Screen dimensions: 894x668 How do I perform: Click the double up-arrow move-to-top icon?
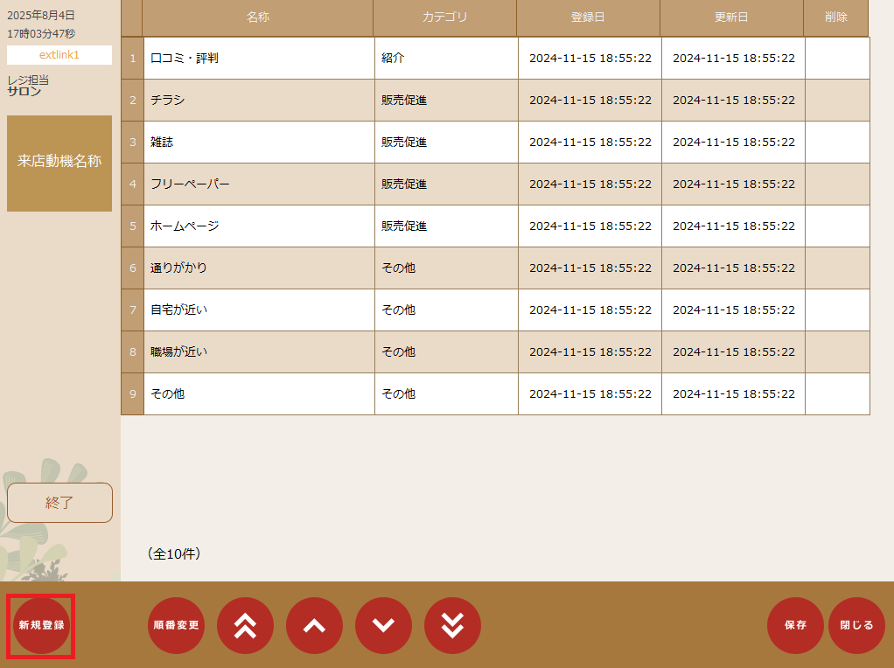click(245, 626)
